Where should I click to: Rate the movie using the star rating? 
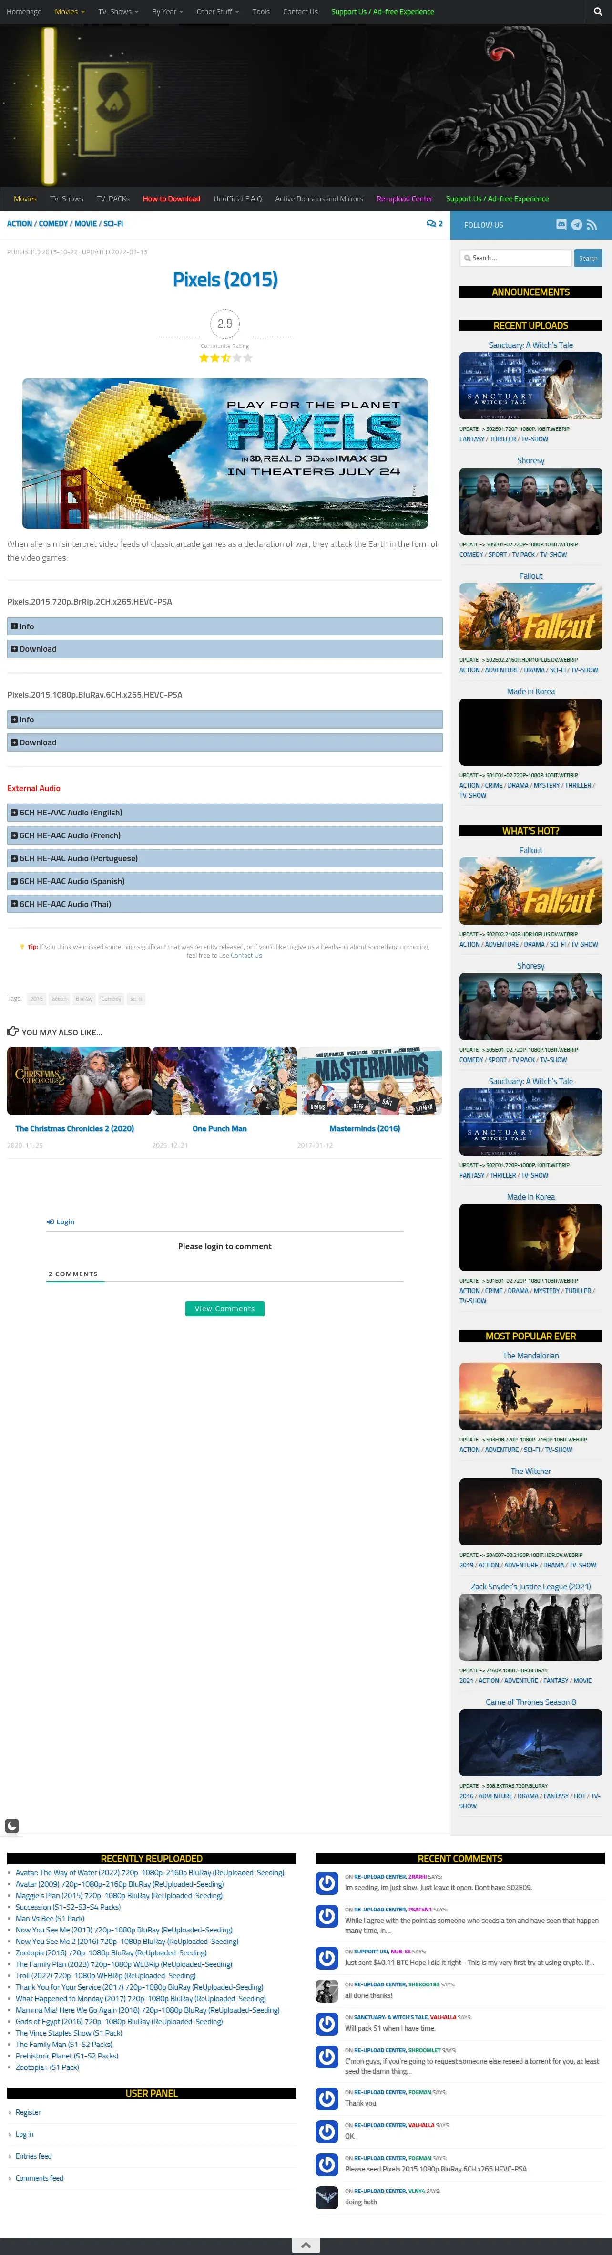pyautogui.click(x=224, y=358)
